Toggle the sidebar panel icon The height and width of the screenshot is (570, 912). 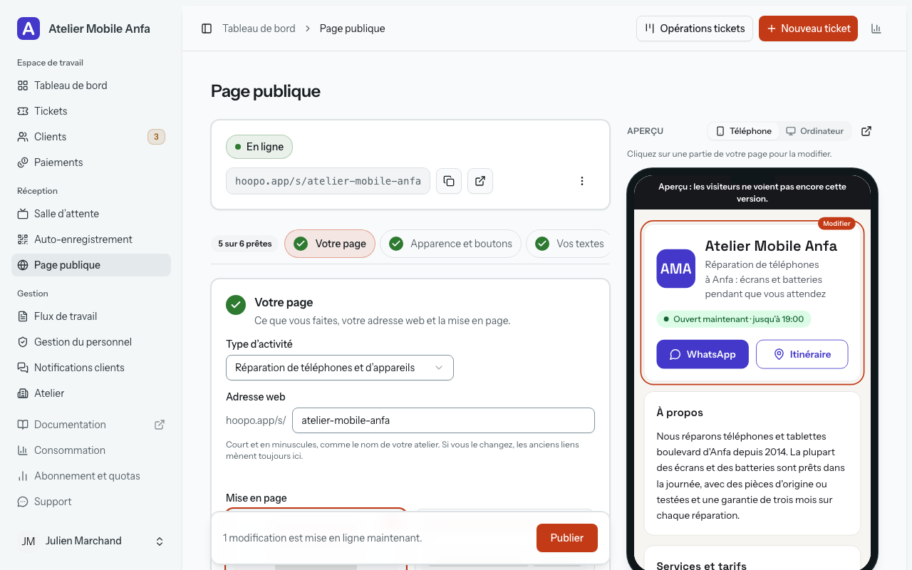coord(207,28)
